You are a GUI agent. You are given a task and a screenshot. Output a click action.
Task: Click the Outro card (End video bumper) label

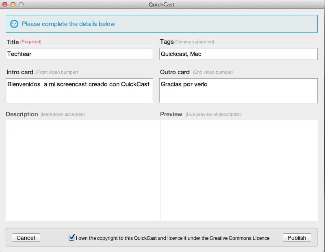click(196, 72)
